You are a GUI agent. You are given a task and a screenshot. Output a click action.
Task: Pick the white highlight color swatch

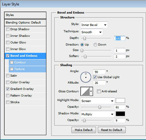click(x=120, y=101)
